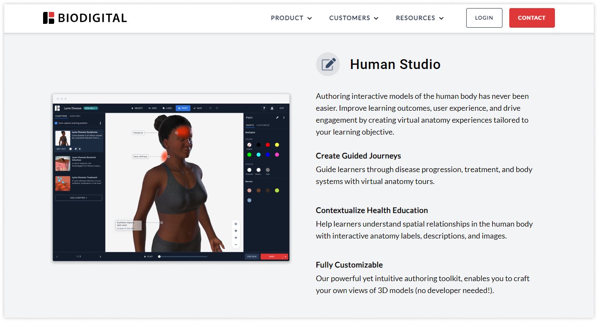Viewport: 598px width, 322px height.
Task: Open the Add Chapter dropdown
Action: click(x=78, y=198)
